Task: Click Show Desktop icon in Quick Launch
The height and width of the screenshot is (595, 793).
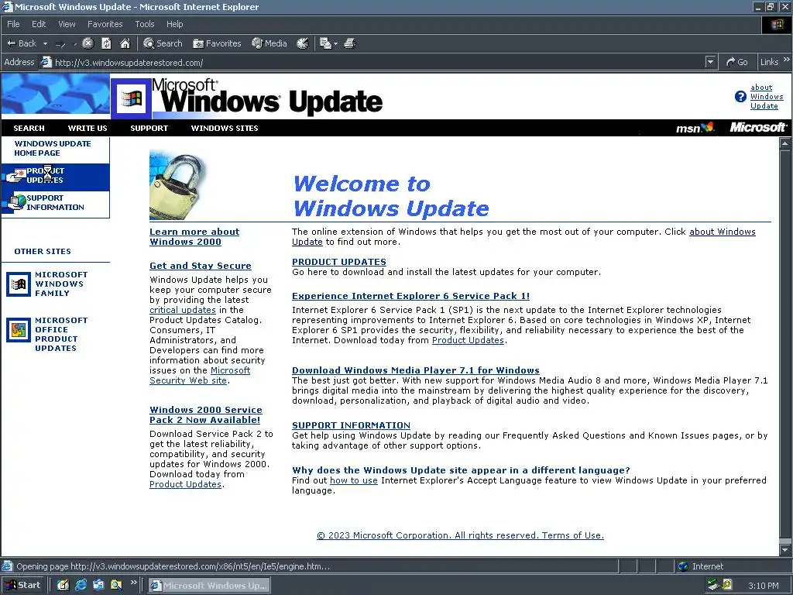Action: point(63,585)
